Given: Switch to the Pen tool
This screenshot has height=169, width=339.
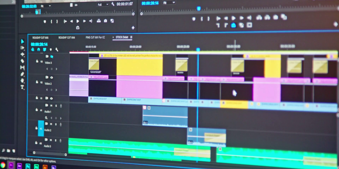Looking at the screenshot, I should 22,74.
